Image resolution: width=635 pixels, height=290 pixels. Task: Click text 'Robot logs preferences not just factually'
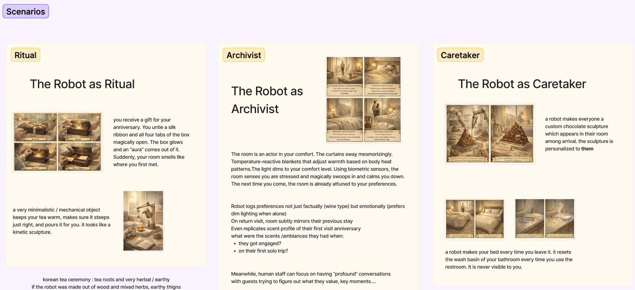tap(318, 210)
